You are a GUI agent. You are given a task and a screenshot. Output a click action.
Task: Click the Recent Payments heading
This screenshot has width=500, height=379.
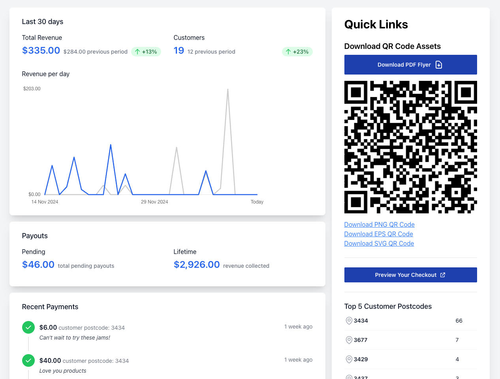pos(50,307)
